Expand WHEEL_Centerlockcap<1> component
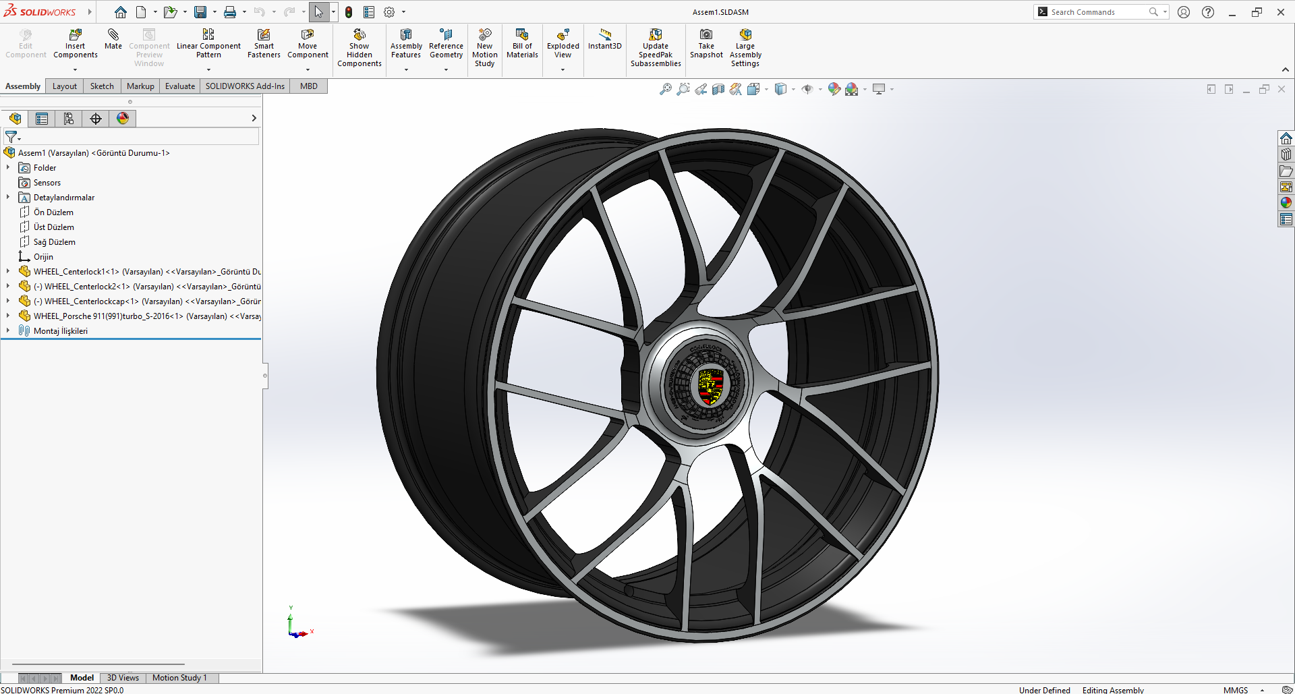 pos(8,301)
